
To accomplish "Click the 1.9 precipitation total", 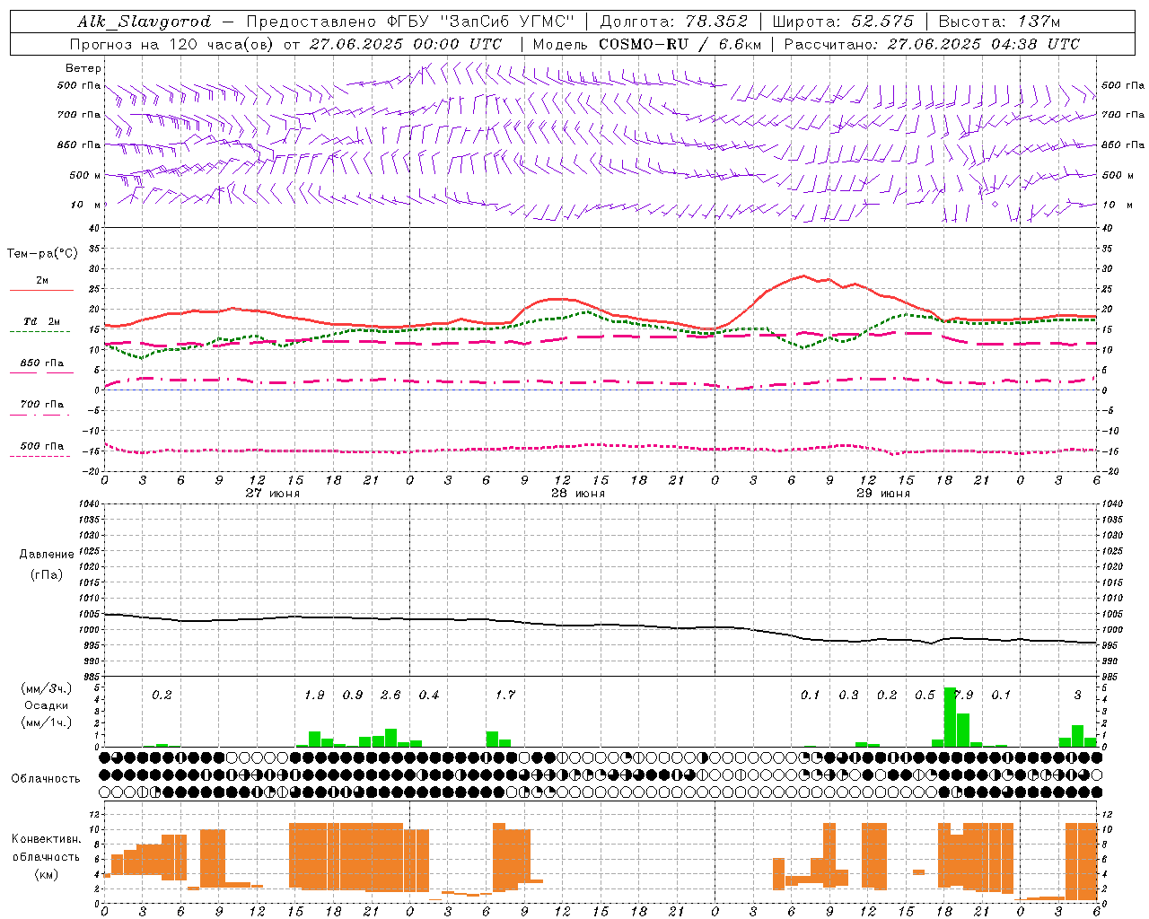I will point(314,695).
